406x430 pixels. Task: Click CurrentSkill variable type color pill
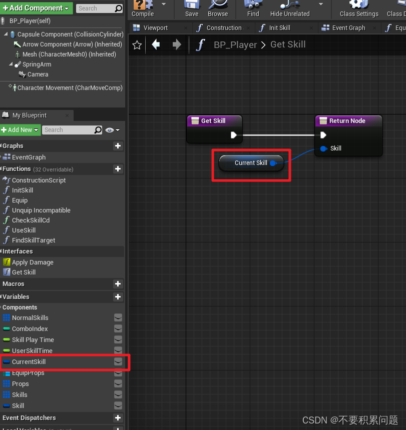pos(7,362)
